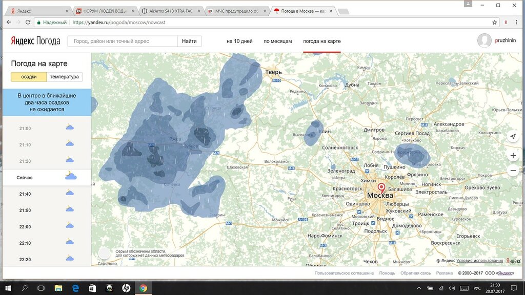Open the 'на 10 дней' forecast tab

240,41
